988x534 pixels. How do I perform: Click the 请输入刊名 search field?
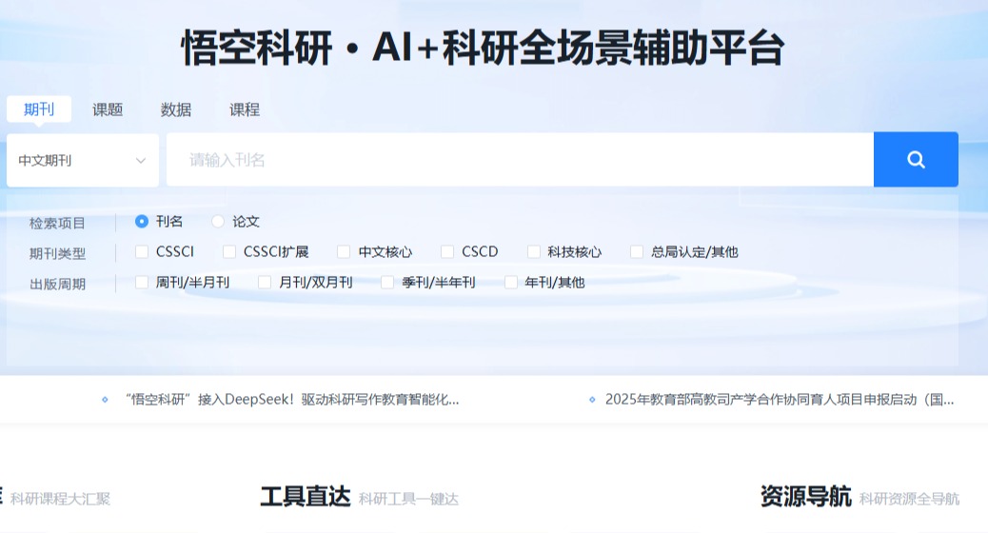point(519,160)
